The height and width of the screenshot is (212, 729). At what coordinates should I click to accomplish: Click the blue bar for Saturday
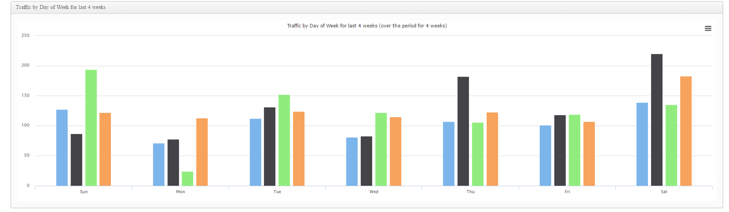click(x=642, y=144)
